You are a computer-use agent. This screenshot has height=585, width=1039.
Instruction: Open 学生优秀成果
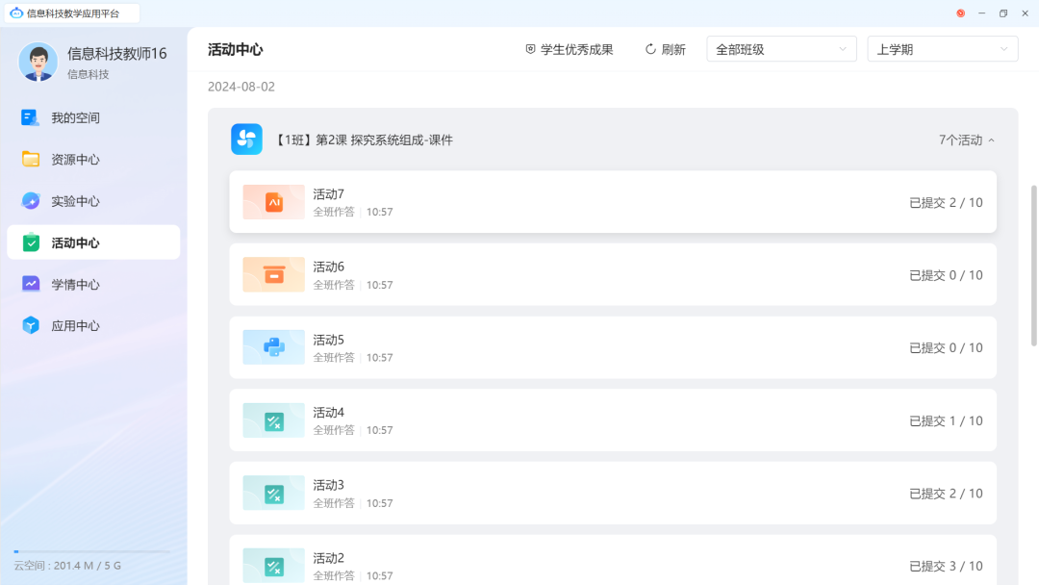click(x=570, y=49)
